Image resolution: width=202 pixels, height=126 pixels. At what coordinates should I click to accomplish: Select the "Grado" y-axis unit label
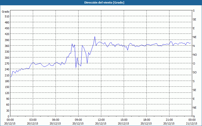(6, 12)
